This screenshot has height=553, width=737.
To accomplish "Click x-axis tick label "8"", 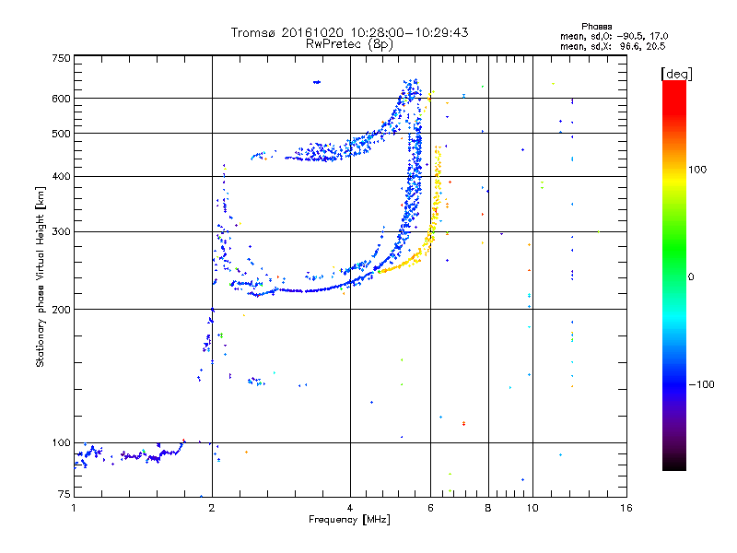I will coord(488,508).
